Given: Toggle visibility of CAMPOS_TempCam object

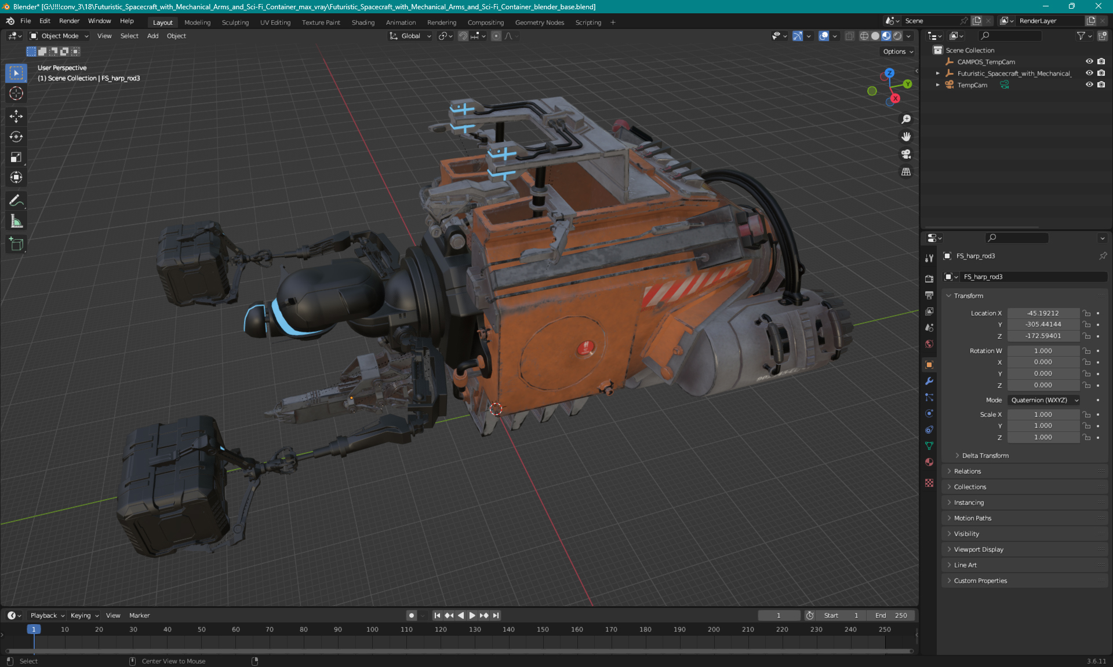Looking at the screenshot, I should (1089, 61).
